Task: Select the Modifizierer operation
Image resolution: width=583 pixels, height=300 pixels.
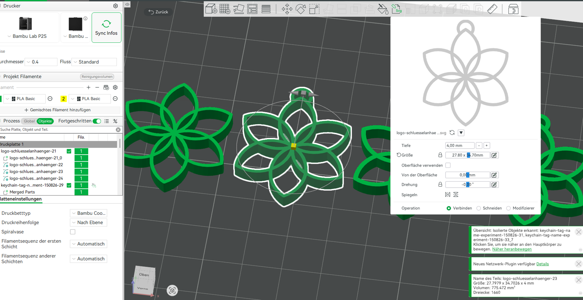Action: [x=508, y=208]
